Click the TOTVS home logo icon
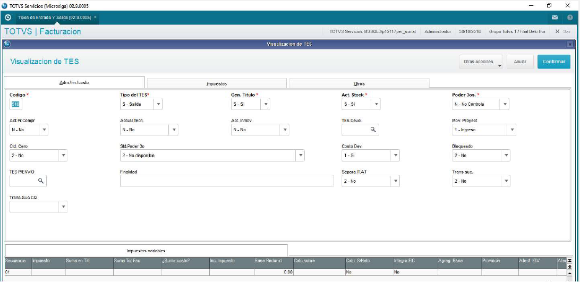580x282 pixels. pyautogui.click(x=8, y=18)
